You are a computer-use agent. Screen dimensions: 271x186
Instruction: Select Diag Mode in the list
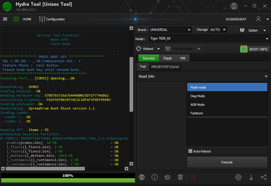point(227,96)
